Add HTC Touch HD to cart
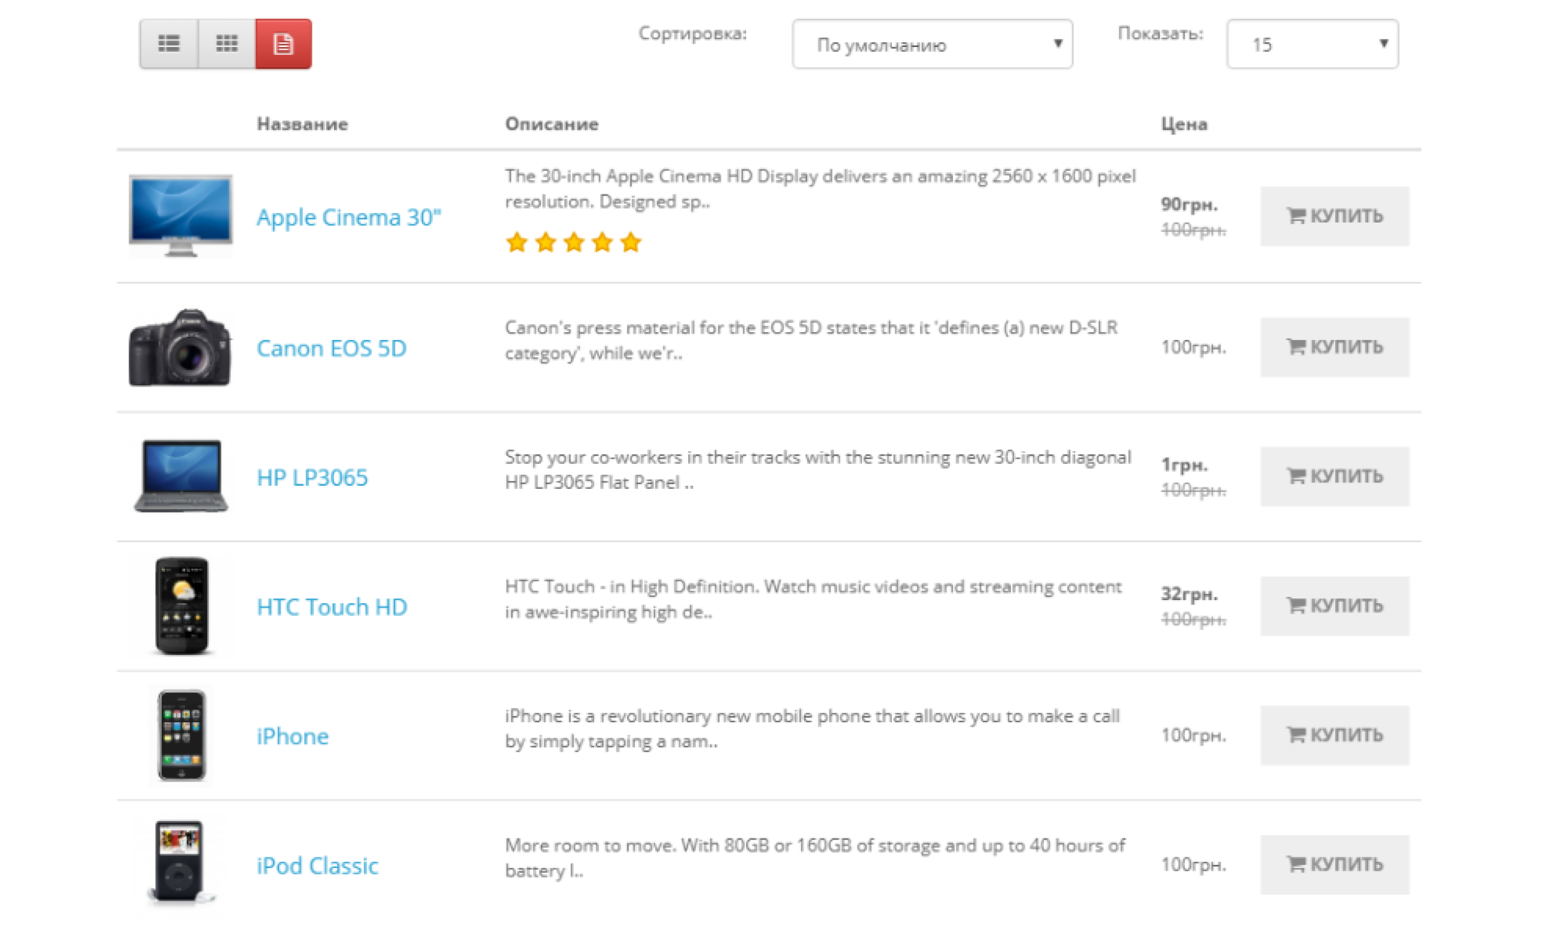 (x=1334, y=606)
